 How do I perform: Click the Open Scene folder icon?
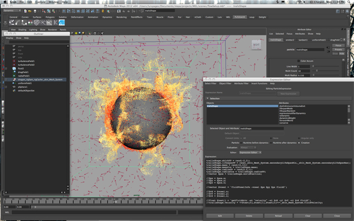pyautogui.click(x=30, y=11)
